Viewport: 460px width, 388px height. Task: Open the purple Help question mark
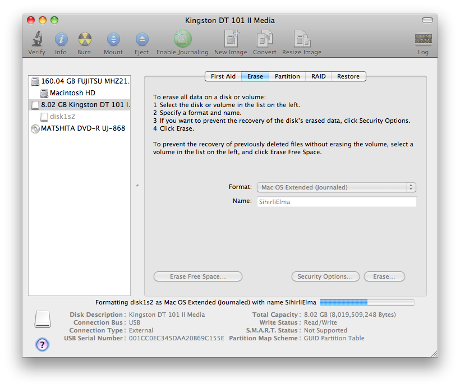pos(42,344)
